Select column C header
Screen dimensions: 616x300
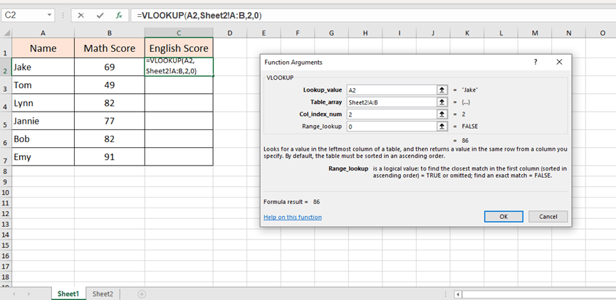pos(179,33)
